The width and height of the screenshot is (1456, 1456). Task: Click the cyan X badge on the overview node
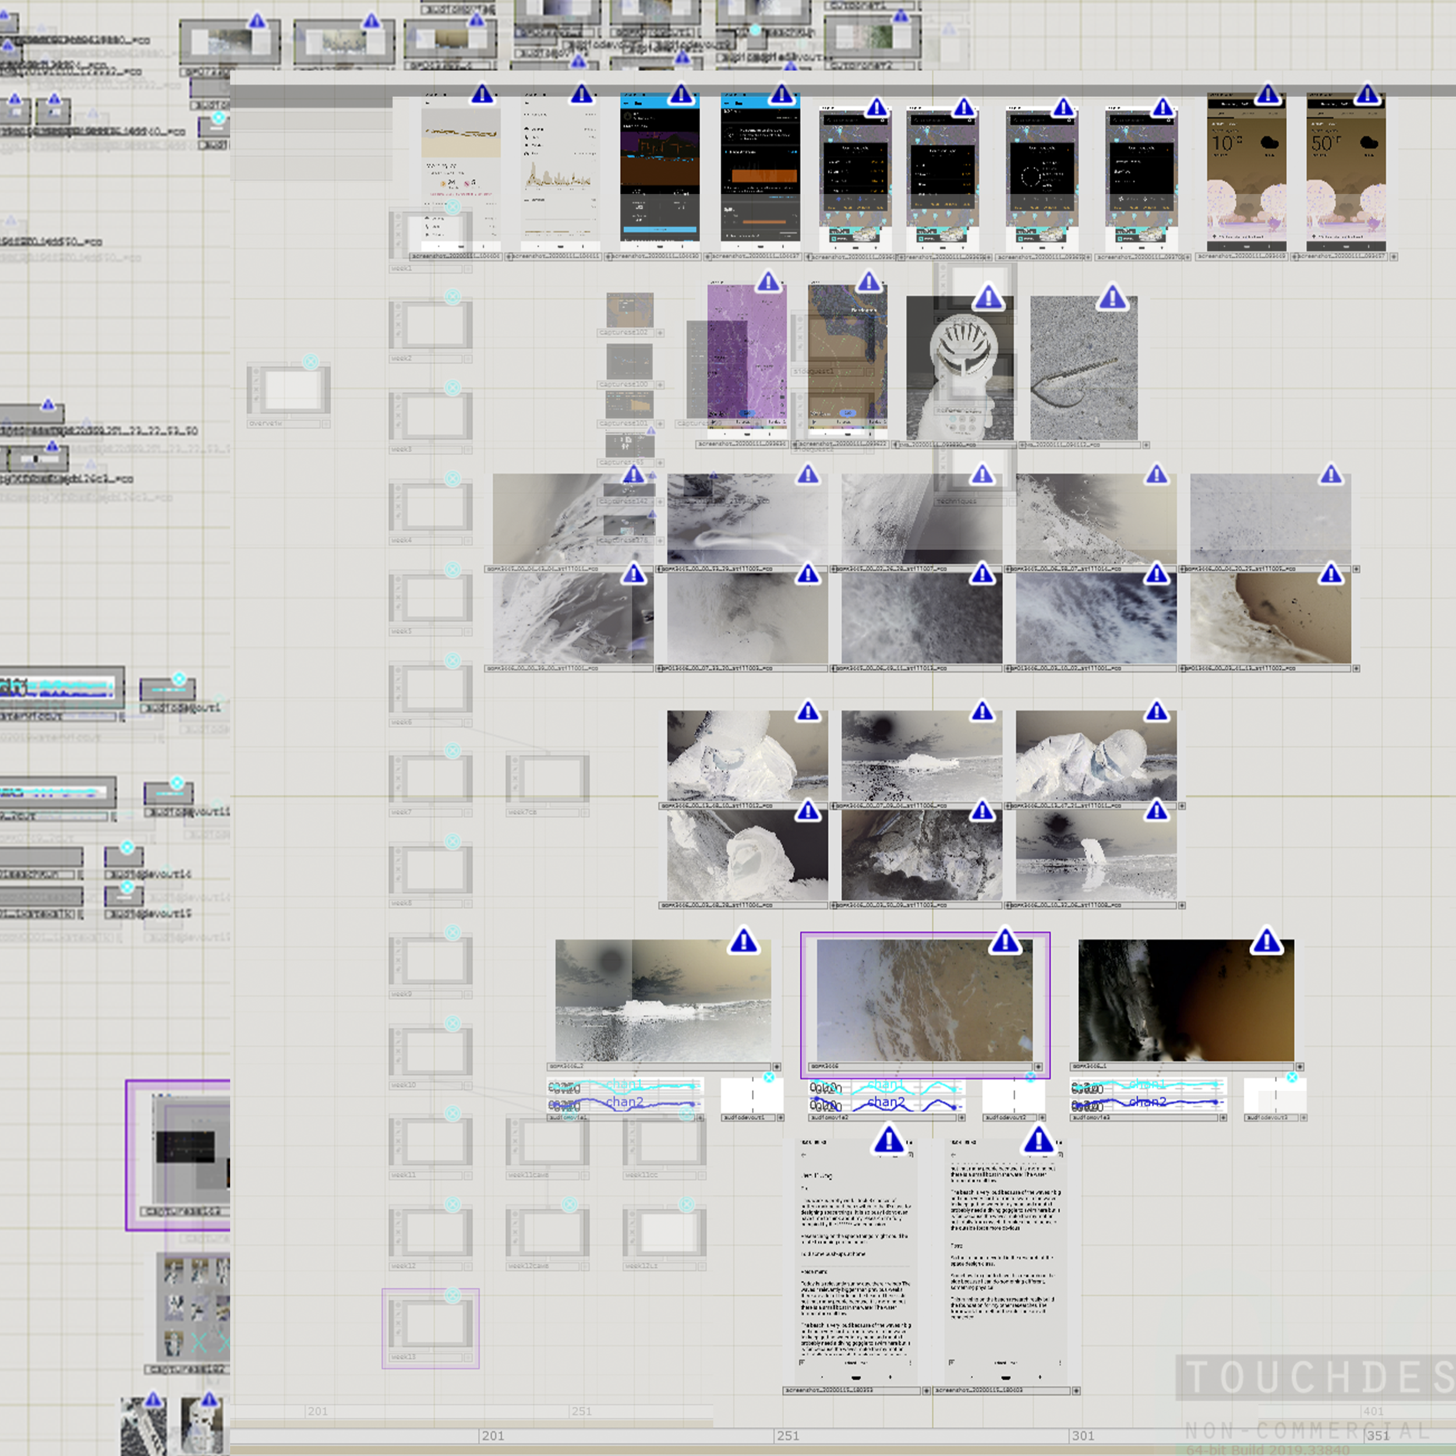(310, 362)
